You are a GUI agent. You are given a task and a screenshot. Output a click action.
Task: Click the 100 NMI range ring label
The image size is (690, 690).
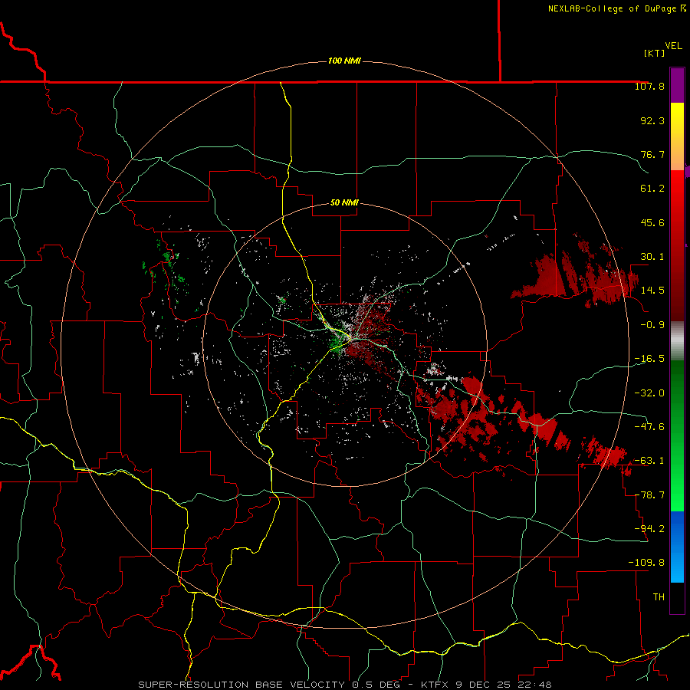point(344,61)
